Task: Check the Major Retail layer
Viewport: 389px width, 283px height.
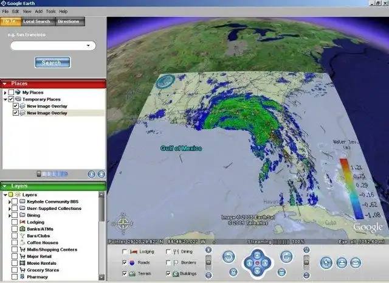Action: point(15,256)
